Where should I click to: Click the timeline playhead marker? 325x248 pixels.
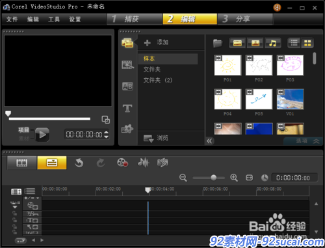point(148,190)
